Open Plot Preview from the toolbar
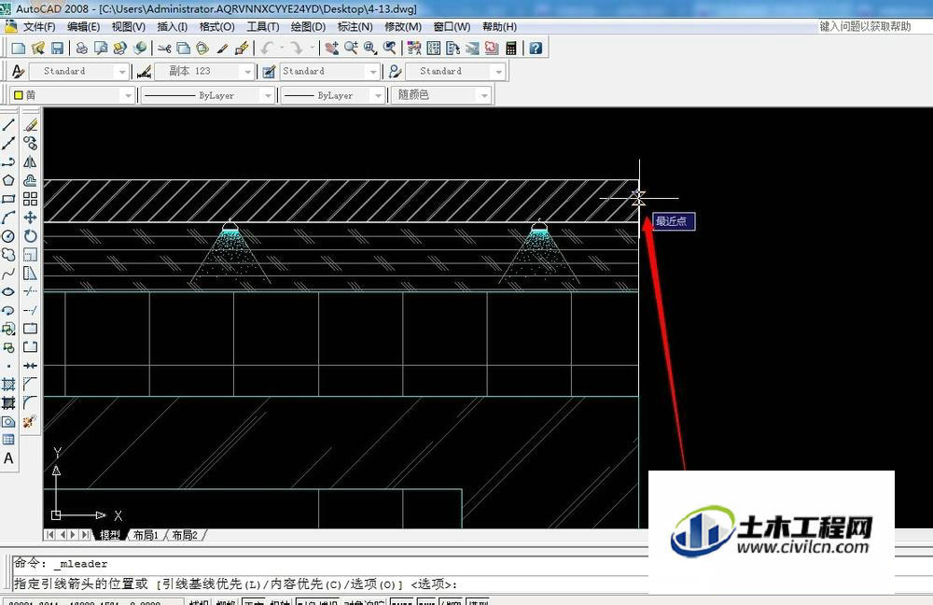This screenshot has height=605, width=933. tap(101, 49)
